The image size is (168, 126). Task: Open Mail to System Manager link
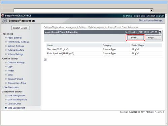[x=151, y=21]
